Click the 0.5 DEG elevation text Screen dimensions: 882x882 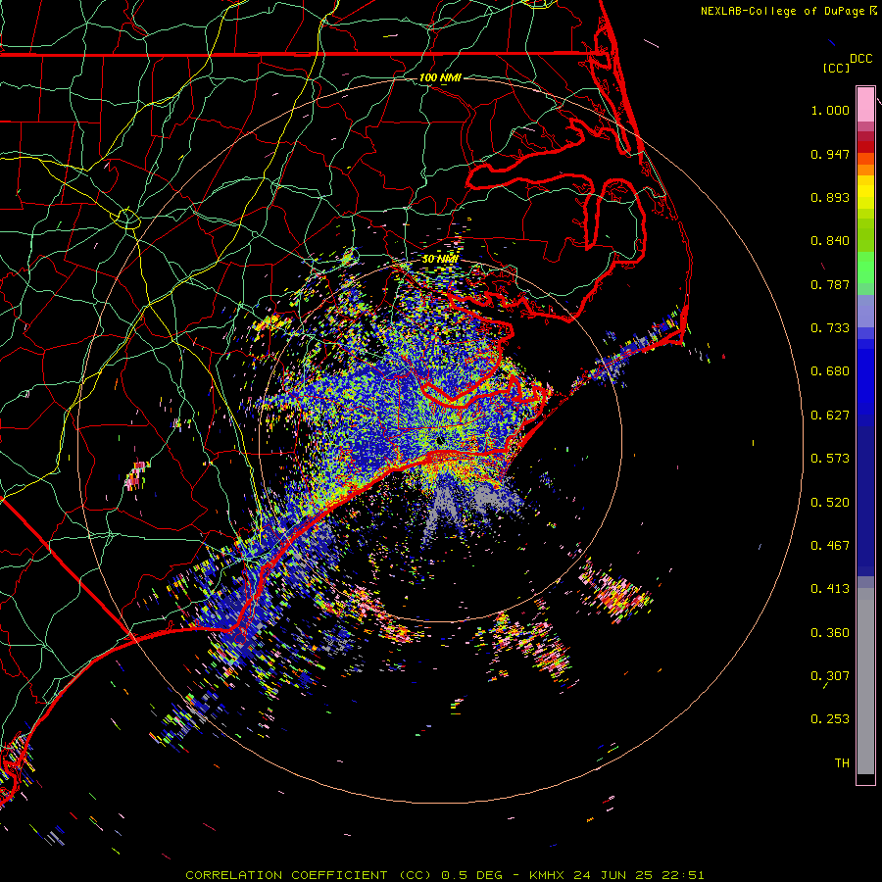point(471,875)
